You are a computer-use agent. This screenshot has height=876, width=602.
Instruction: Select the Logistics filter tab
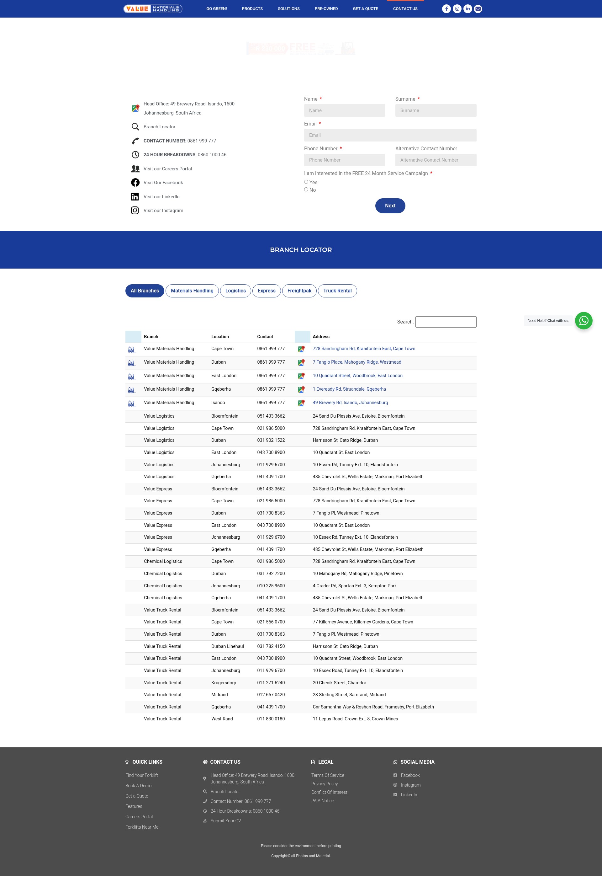(x=235, y=291)
